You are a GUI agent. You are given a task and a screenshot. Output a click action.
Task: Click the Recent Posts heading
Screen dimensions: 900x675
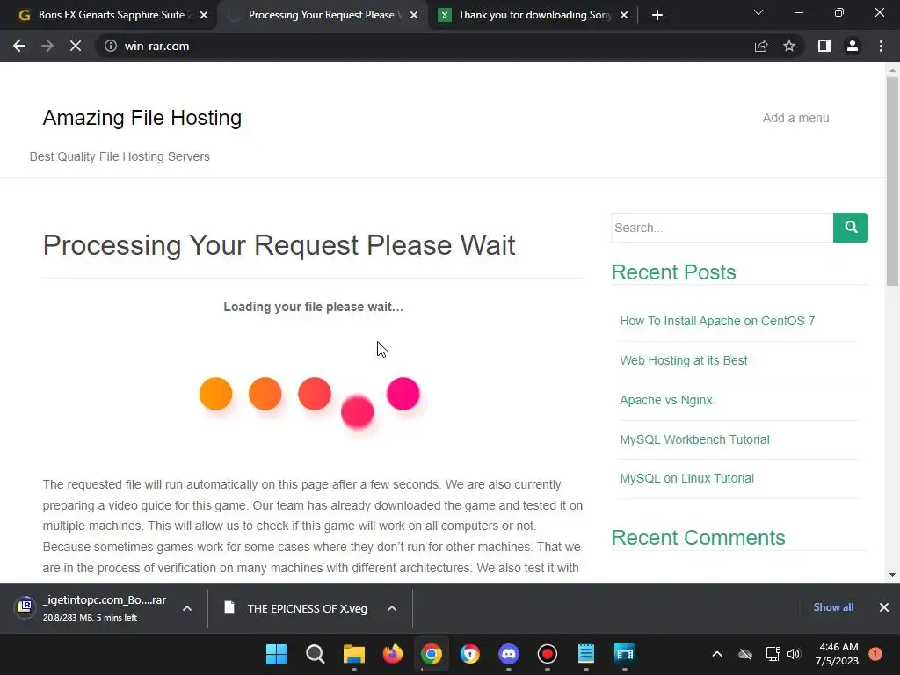pyautogui.click(x=674, y=272)
